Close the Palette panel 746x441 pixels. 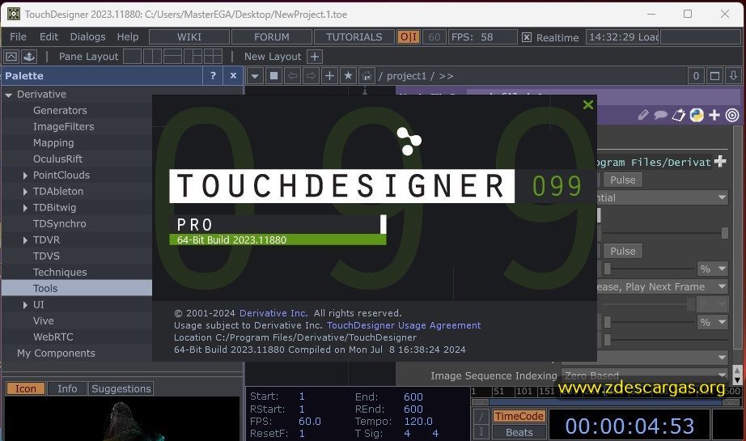point(233,75)
